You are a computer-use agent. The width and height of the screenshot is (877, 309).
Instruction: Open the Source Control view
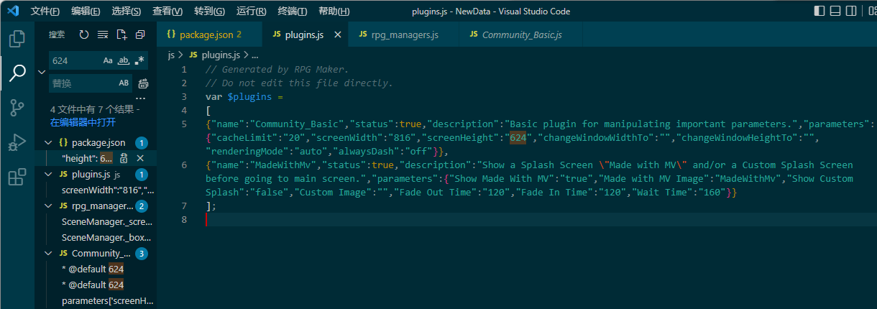pos(17,108)
